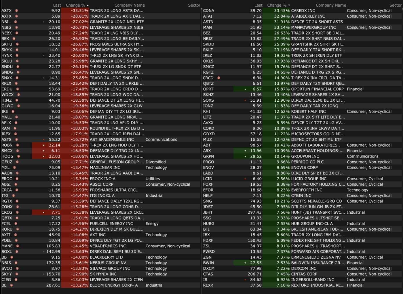This screenshot has height=294, width=403.
Task: Click the red badge icon beside MVLL
Action: (x=16, y=117)
